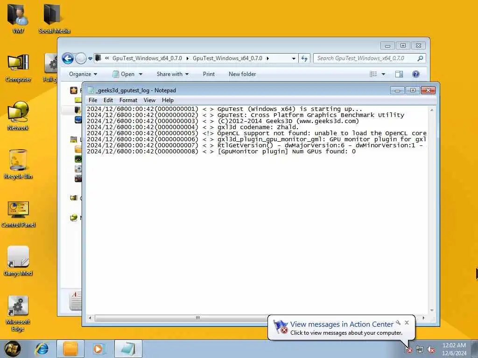This screenshot has height=358, width=478.
Task: Click View messages in Action Center link
Action: pyautogui.click(x=342, y=324)
